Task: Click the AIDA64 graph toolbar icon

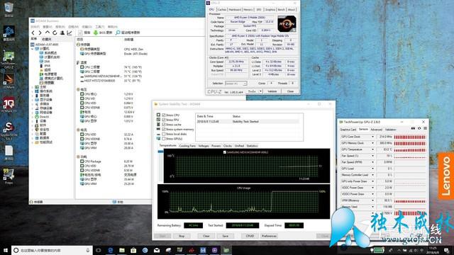Action: pos(70,33)
